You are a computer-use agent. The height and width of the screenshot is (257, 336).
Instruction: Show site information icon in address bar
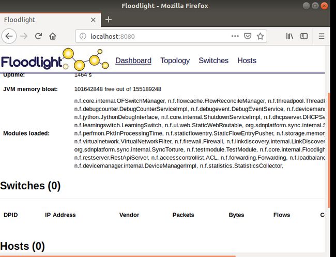[83, 36]
